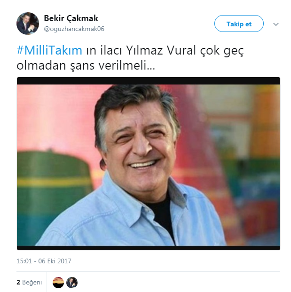Select the tweet text mentioning Yılmaz Vural
This screenshot has height=292, width=291.
pyautogui.click(x=130, y=58)
